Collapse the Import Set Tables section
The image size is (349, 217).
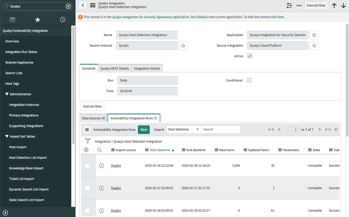coord(7,136)
